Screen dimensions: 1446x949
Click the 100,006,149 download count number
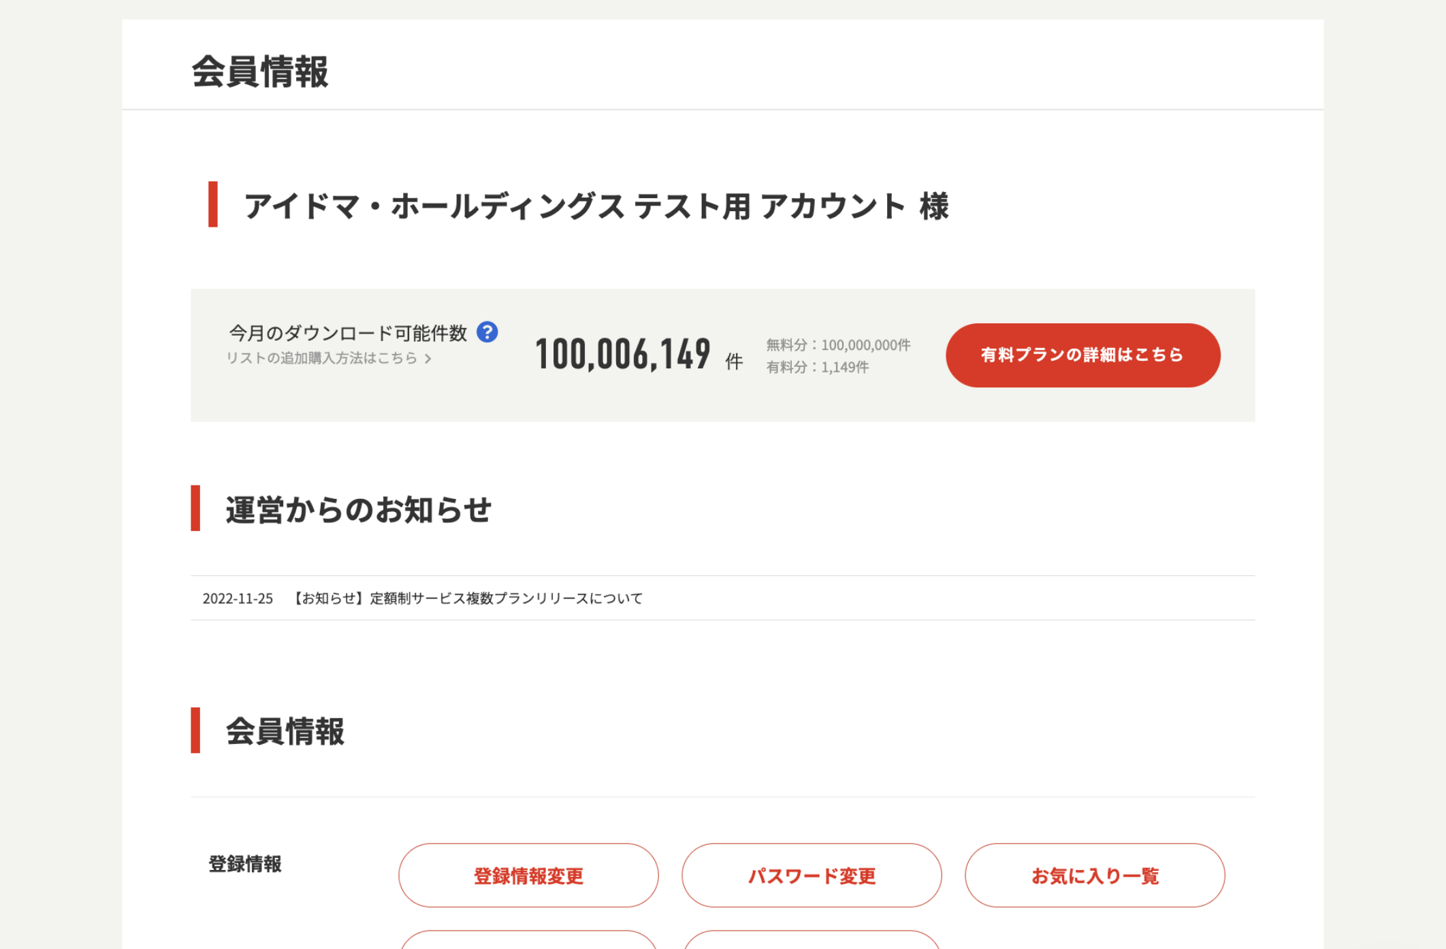(x=623, y=355)
